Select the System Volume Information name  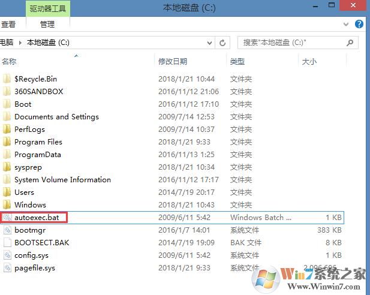tap(62, 180)
